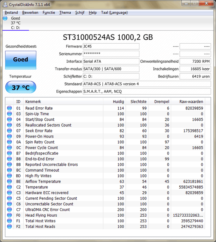Open the Thema menu
Viewport: 216px width, 242px height.
[x=65, y=13]
